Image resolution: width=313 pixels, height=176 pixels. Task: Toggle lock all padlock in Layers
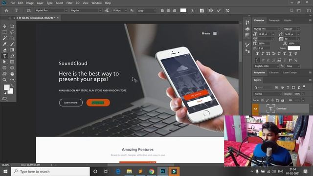point(283,100)
